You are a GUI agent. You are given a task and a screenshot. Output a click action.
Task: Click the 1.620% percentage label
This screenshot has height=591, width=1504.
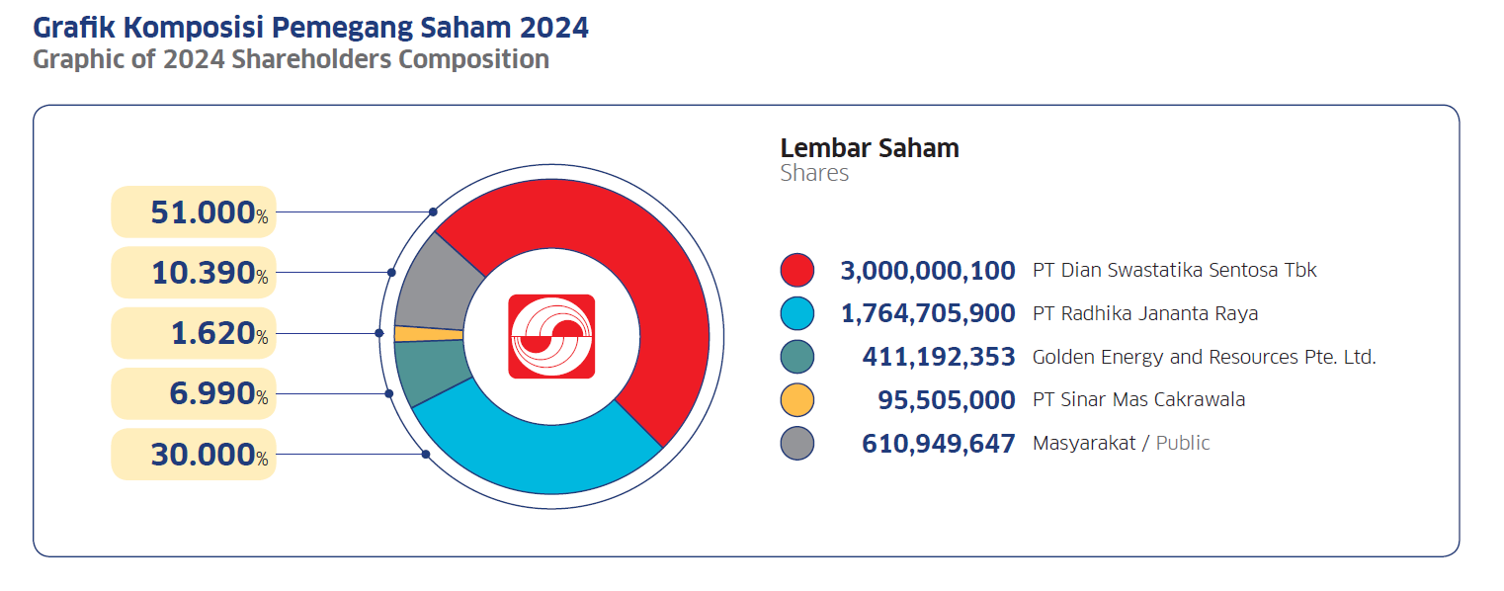193,333
